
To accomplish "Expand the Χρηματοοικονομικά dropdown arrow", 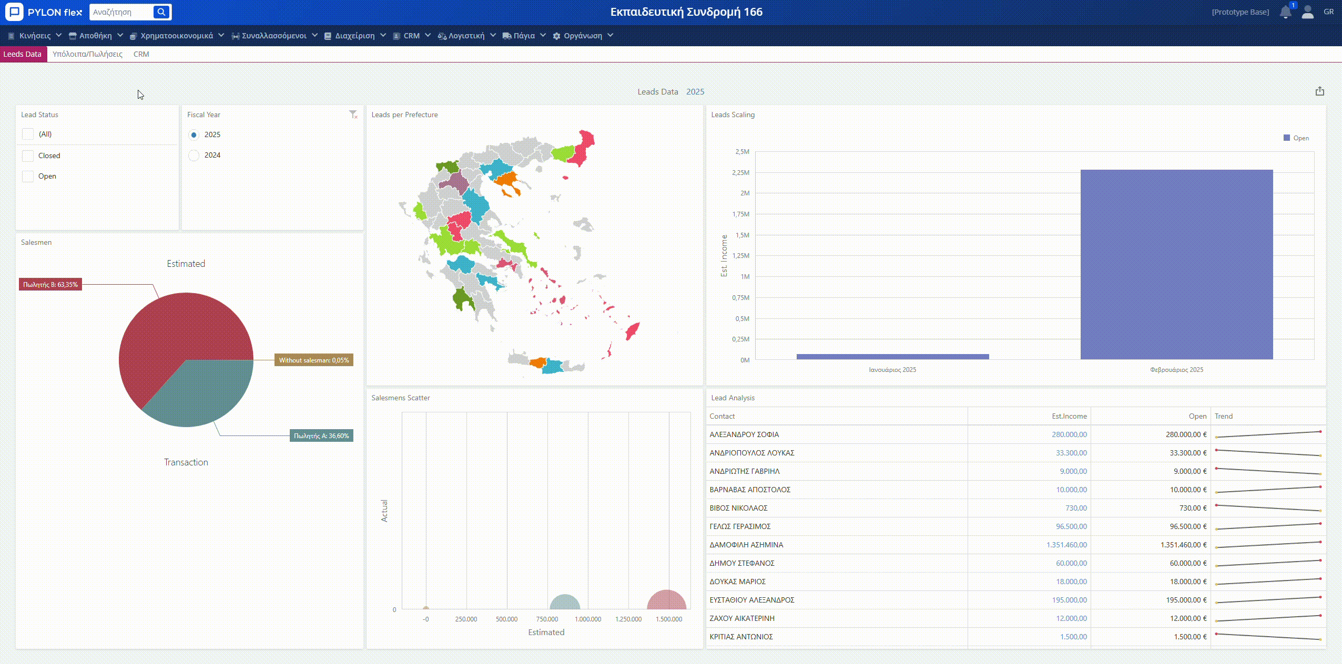I will [x=221, y=35].
